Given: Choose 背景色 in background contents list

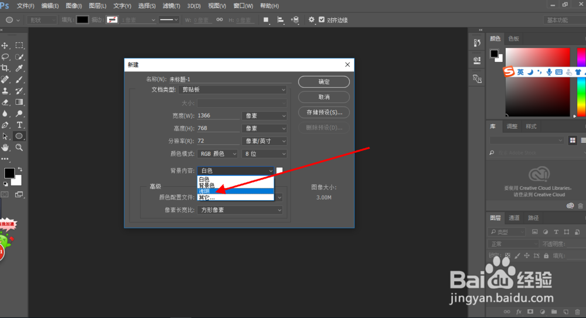Looking at the screenshot, I should click(x=236, y=185).
